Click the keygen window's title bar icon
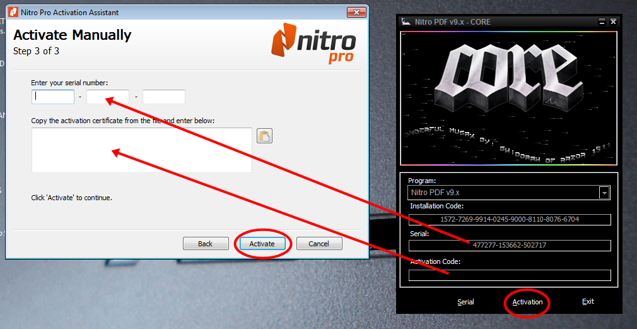Viewport: 637px width, 329px height. (x=405, y=21)
